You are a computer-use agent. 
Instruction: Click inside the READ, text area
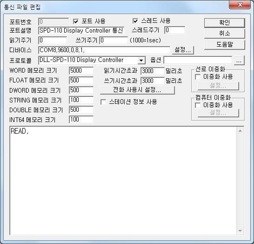(x=123, y=181)
